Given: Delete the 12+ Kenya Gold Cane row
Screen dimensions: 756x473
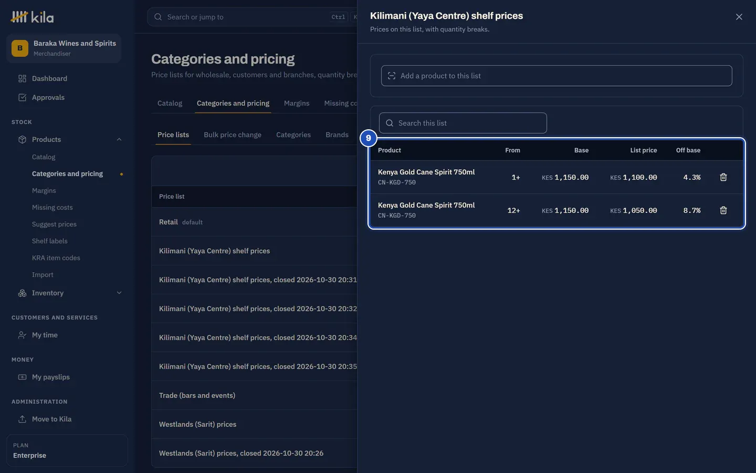Looking at the screenshot, I should coord(723,210).
